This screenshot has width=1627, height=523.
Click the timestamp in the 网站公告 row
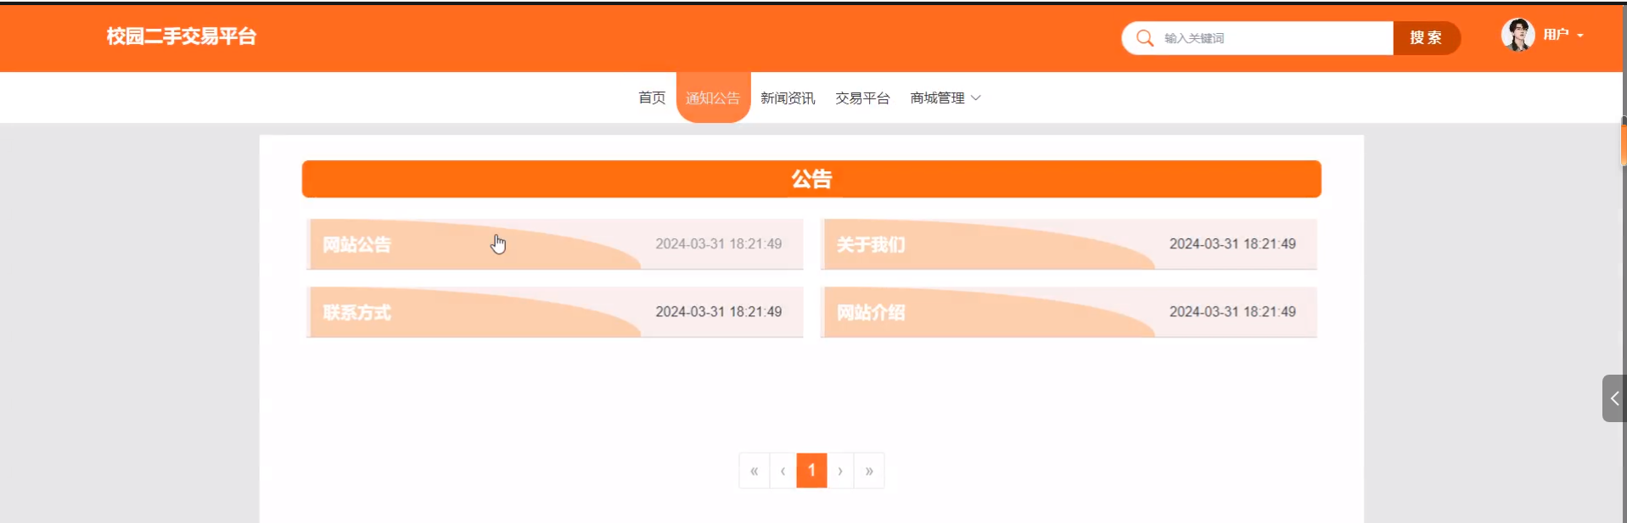tap(718, 244)
